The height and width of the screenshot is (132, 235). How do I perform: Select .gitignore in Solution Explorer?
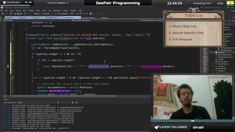click(221, 52)
